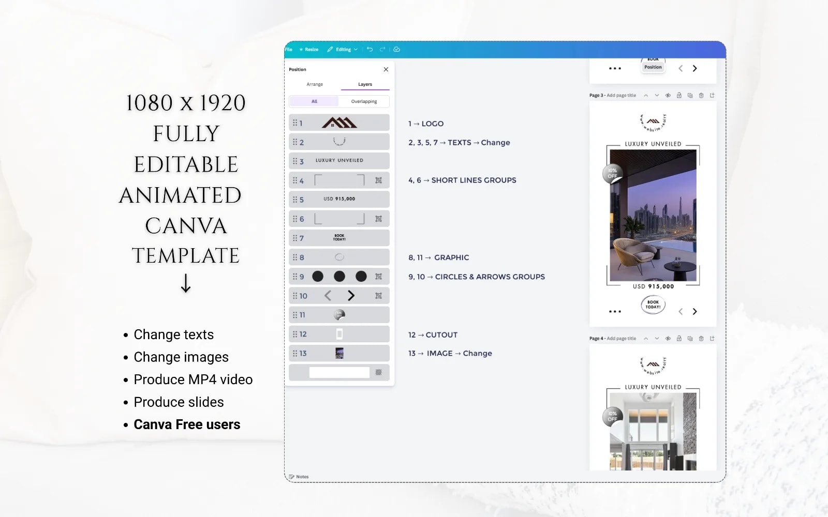Move Page 3 up with the chevron

tap(646, 95)
